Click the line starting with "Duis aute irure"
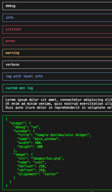Screen dimensions: 112x192 click(x=59, y=108)
